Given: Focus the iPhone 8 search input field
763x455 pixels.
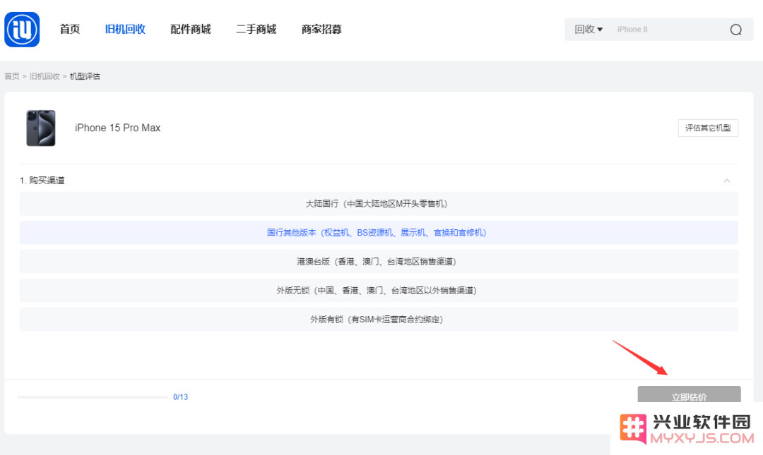Looking at the screenshot, I should [669, 29].
